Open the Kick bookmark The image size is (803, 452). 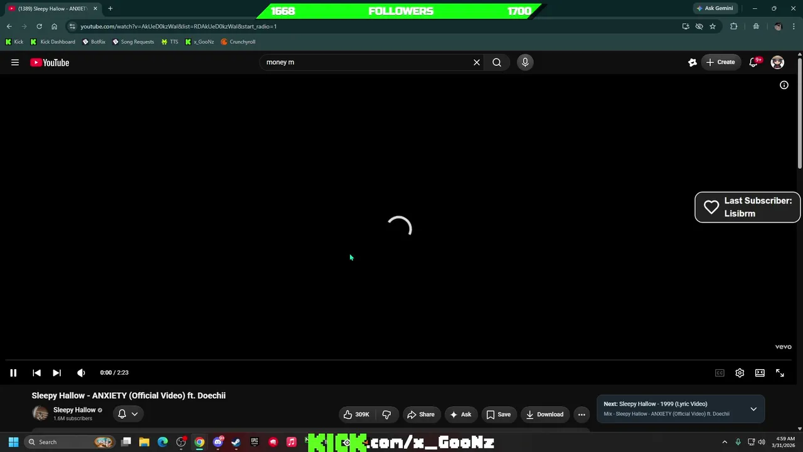pyautogui.click(x=14, y=41)
